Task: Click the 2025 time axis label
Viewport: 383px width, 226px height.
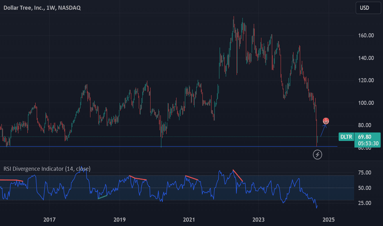Action: pos(328,220)
